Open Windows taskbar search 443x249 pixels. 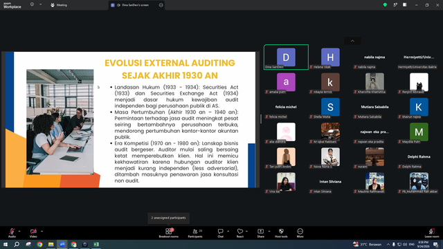(17, 244)
